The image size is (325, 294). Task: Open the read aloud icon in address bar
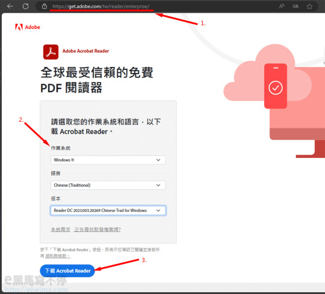pos(281,6)
